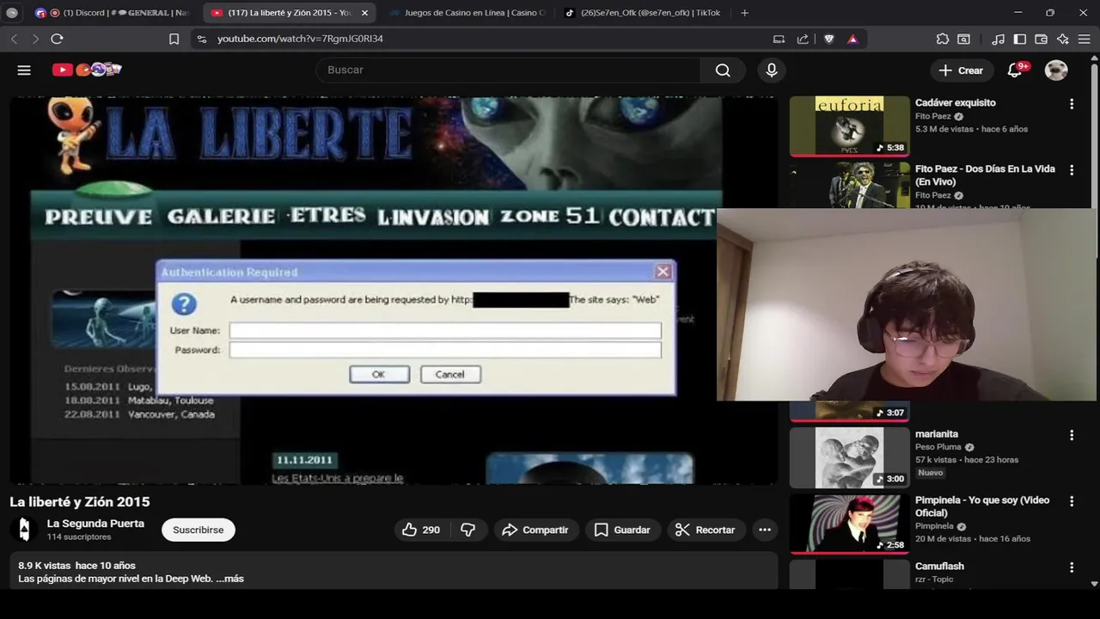Screen dimensions: 1100x619
Task: Click the page scrollbar down arrow
Action: pos(1094,584)
